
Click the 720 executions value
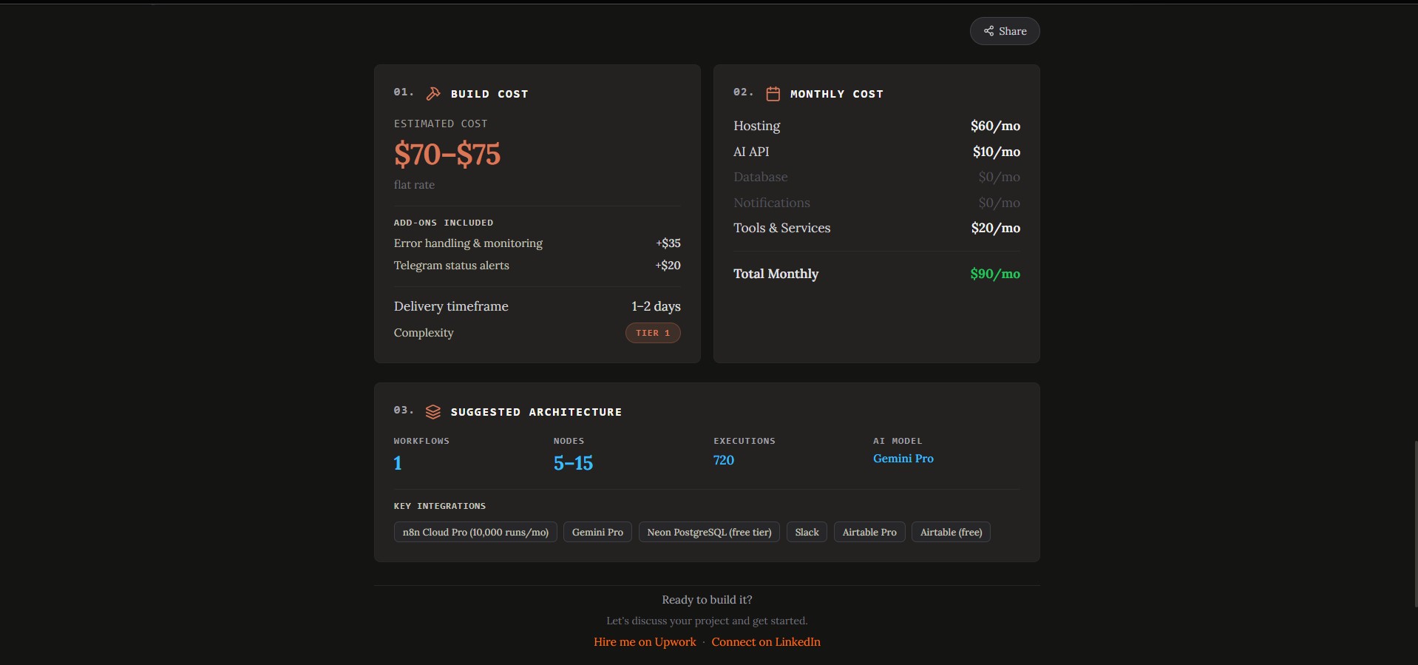point(723,460)
